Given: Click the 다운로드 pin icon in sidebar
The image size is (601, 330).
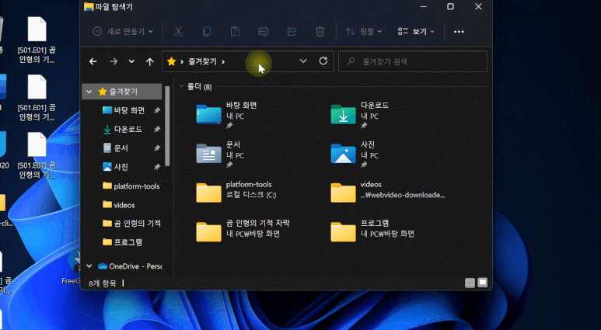Looking at the screenshot, I should pos(157,130).
